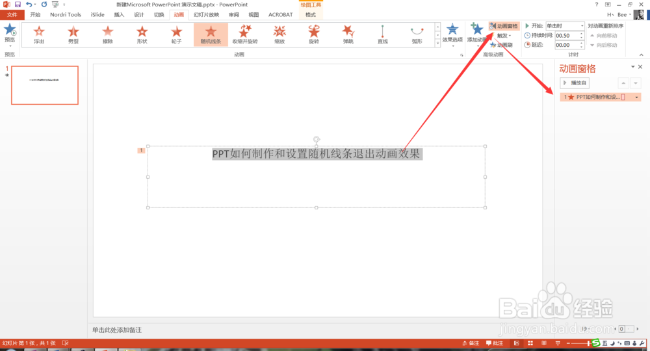The width and height of the screenshot is (650, 351).
Task: Click the 延迟 delay field
Action: 566,45
